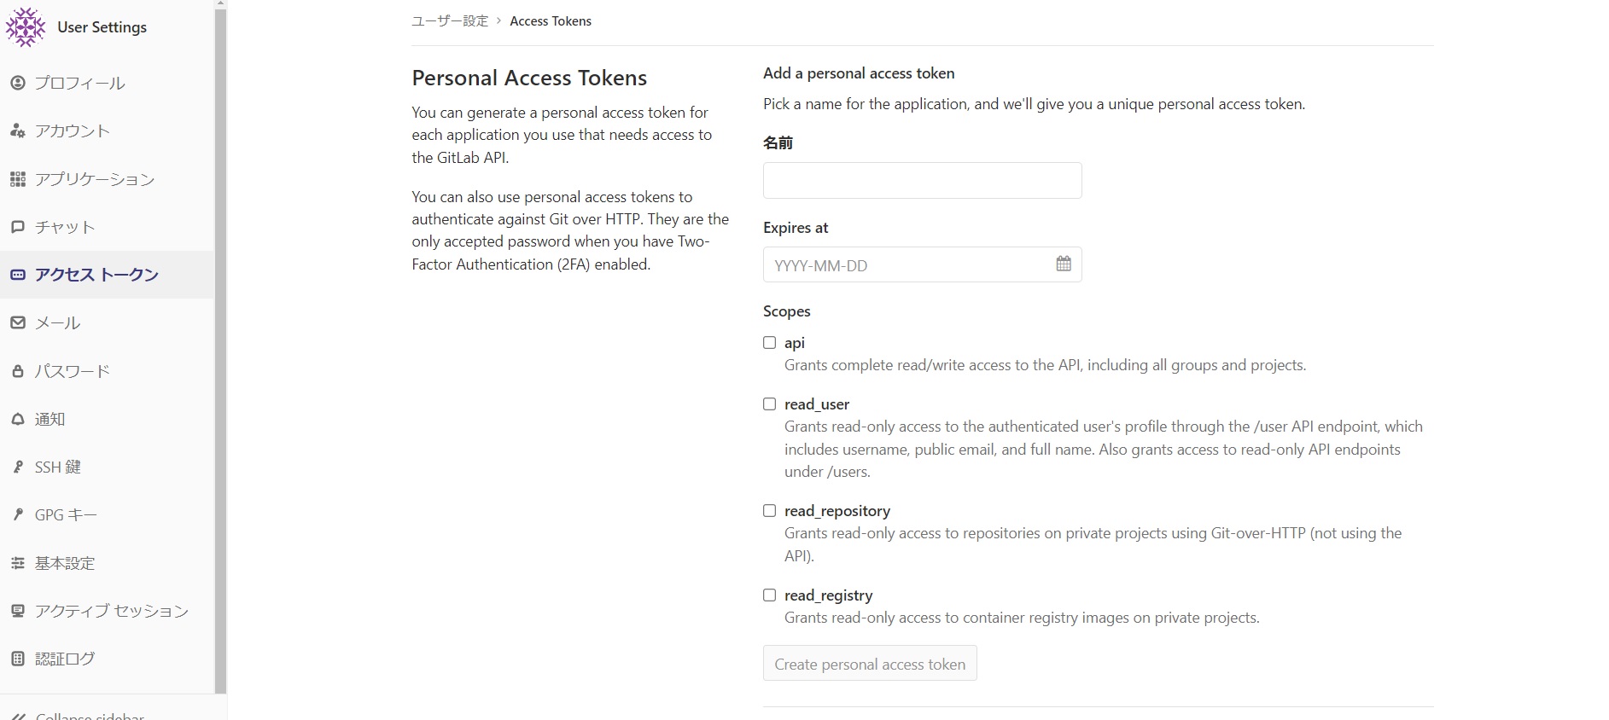Click the account icon in sidebar
Viewport: 1609px width, 720px height.
pos(17,131)
